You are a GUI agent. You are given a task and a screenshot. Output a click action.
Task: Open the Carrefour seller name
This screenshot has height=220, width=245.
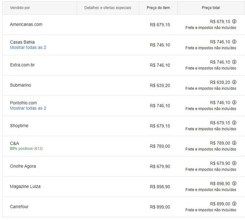pyautogui.click(x=19, y=207)
